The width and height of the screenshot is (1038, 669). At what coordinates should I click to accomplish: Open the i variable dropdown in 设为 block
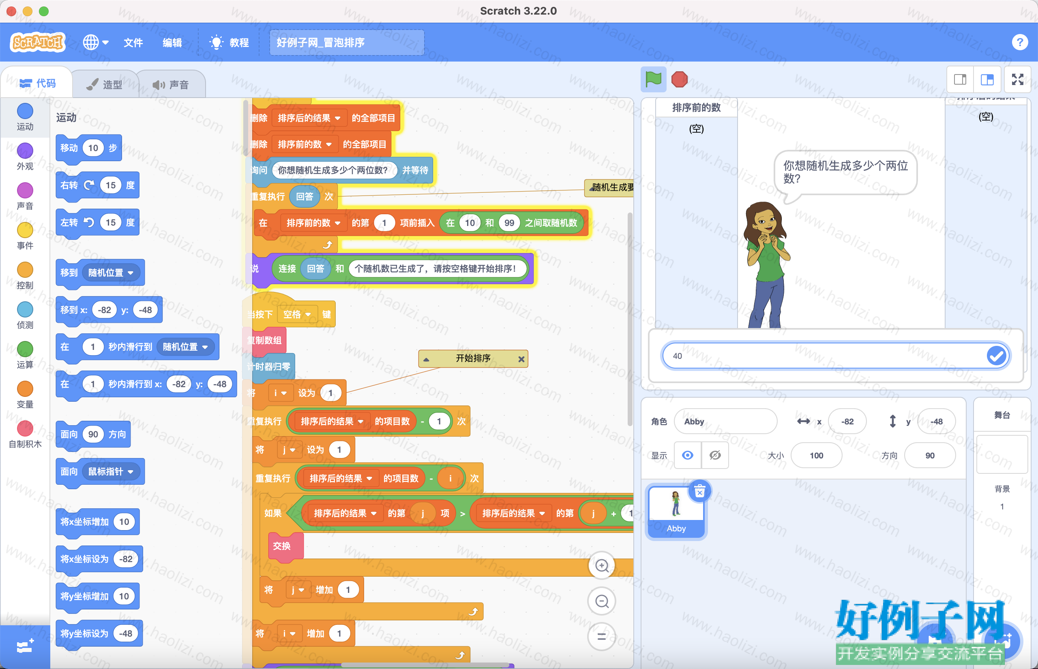(x=280, y=393)
